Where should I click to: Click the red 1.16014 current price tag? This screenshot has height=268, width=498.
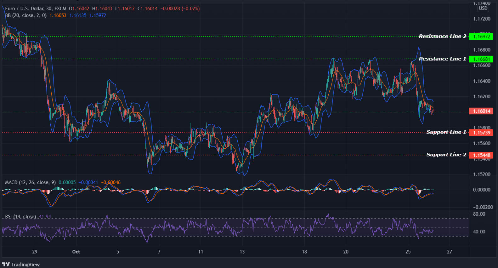(x=481, y=111)
